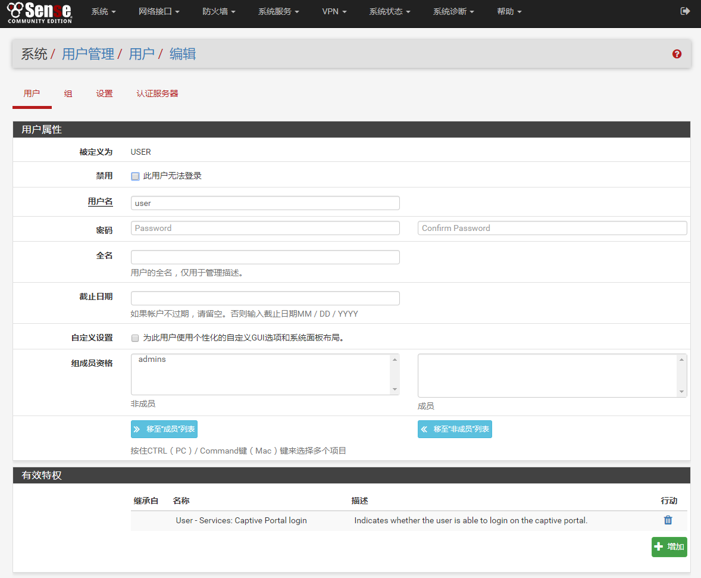Click the 截止日期 expiration date field
Screen dimensions: 701x578
click(x=265, y=298)
